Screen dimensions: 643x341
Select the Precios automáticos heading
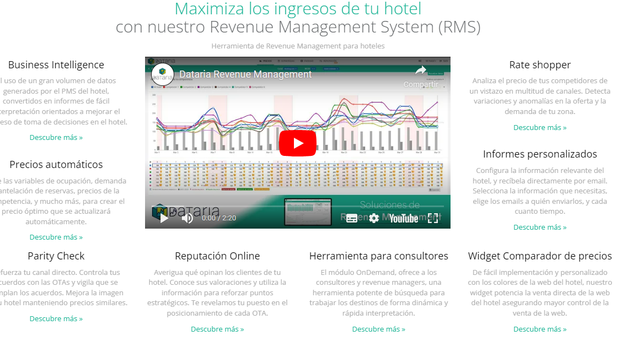click(56, 164)
